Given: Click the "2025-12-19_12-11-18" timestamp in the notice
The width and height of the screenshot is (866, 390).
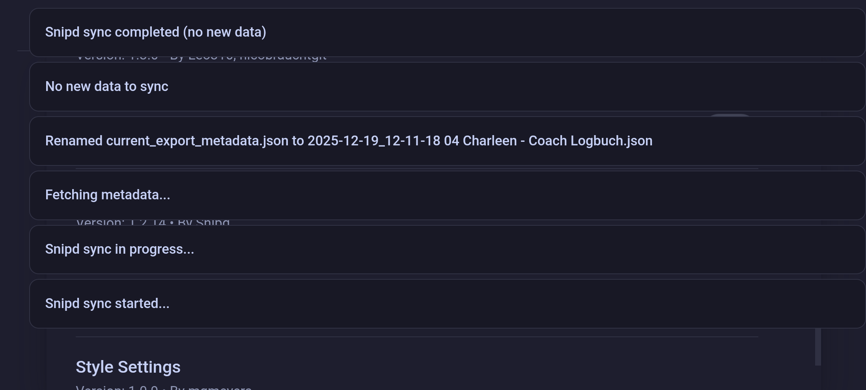Looking at the screenshot, I should [373, 141].
